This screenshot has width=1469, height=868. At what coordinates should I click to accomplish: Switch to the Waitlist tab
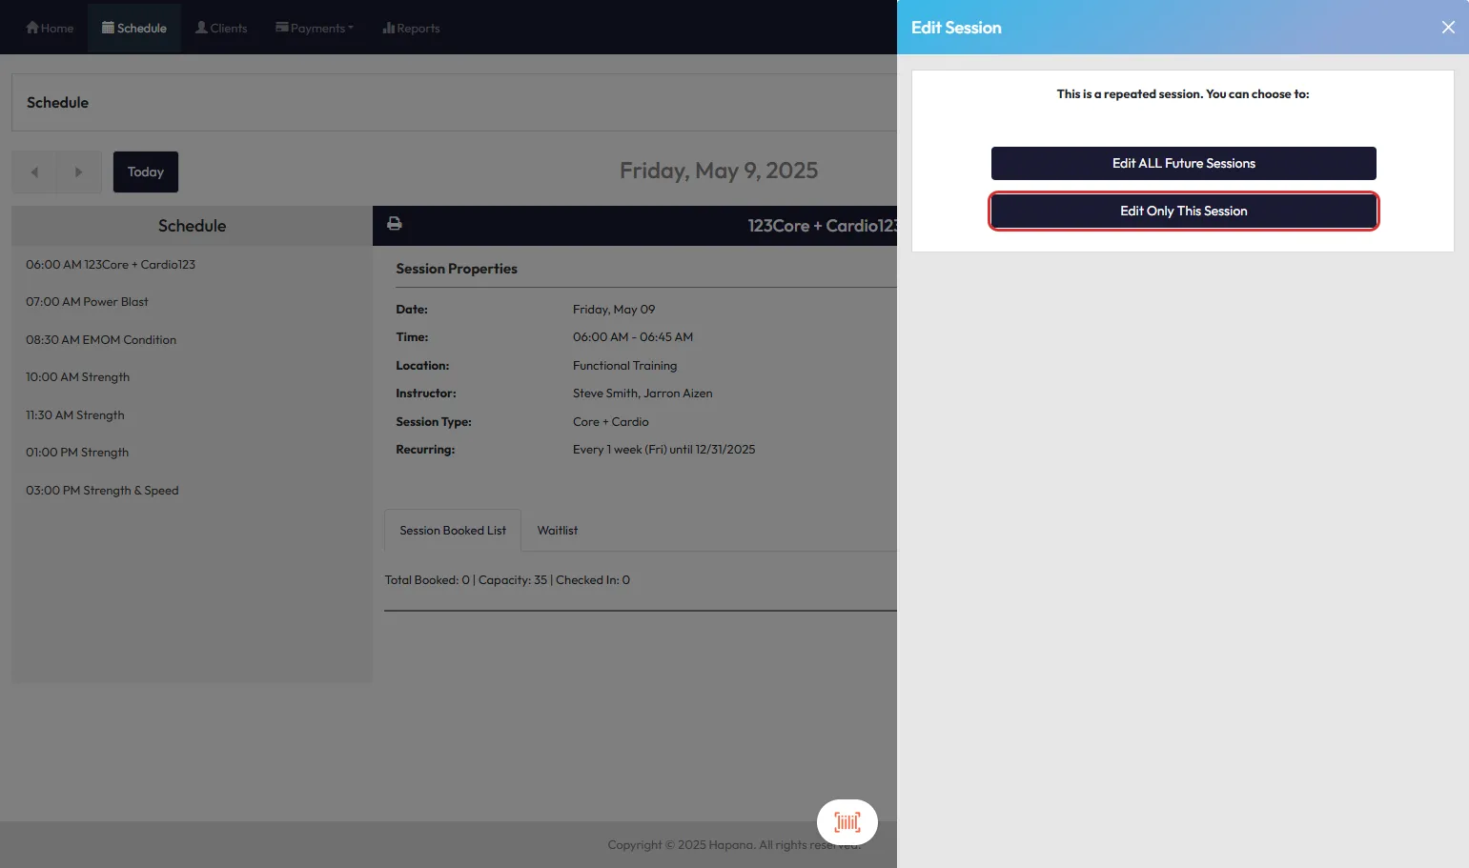[x=557, y=531]
